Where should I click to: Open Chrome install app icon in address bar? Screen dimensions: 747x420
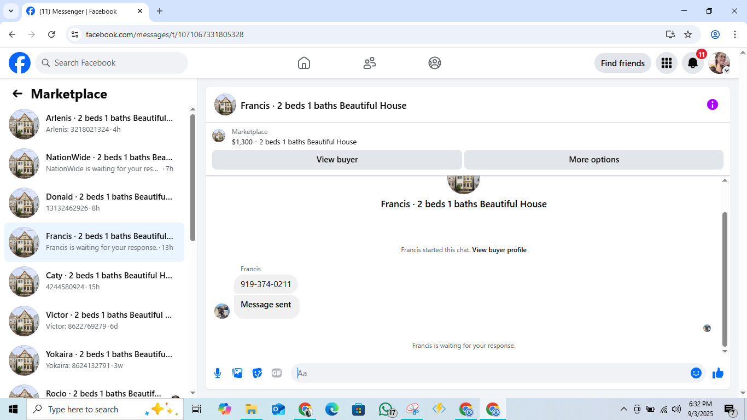click(x=670, y=34)
